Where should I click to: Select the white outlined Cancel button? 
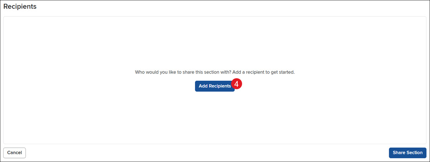click(14, 153)
